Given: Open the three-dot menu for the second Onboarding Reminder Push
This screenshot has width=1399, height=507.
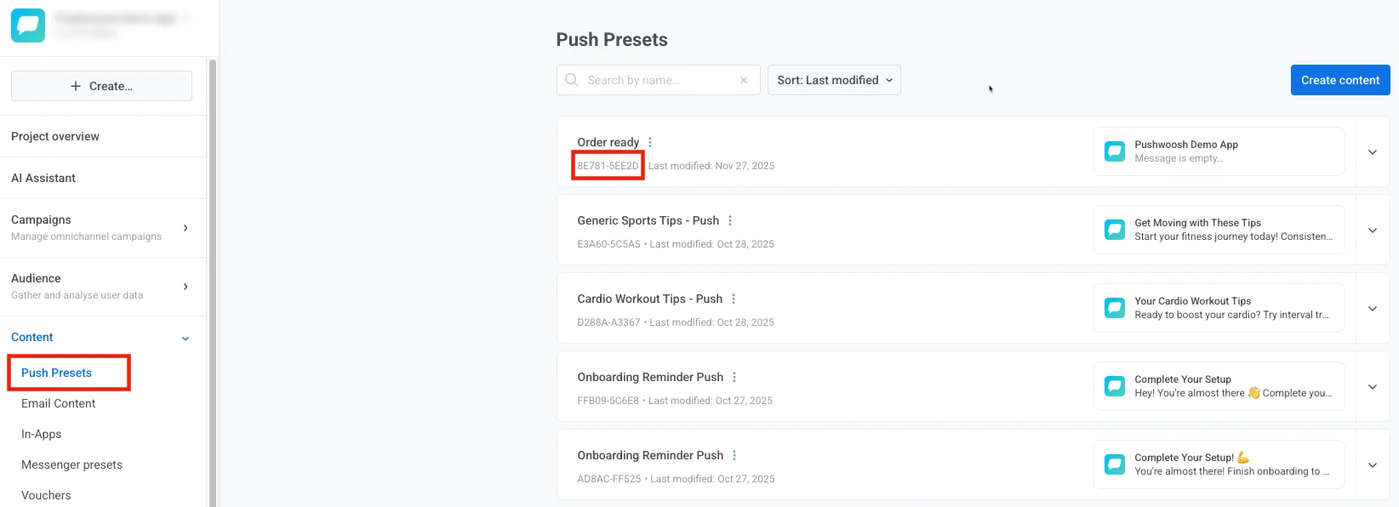Looking at the screenshot, I should point(734,455).
